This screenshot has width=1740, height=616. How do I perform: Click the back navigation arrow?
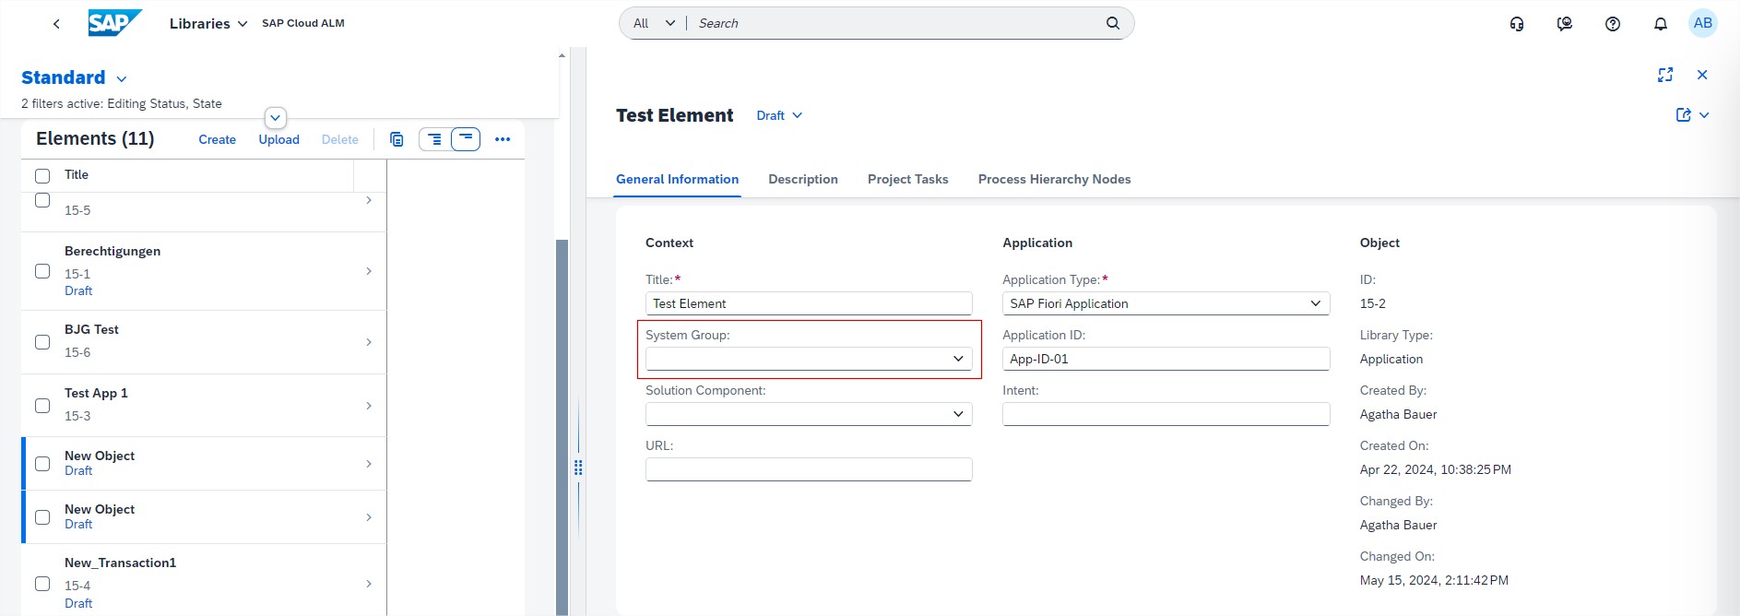point(56,24)
